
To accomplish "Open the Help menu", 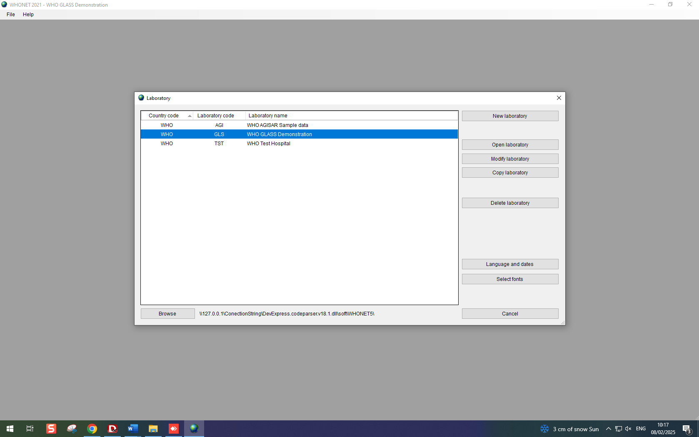I will point(28,15).
